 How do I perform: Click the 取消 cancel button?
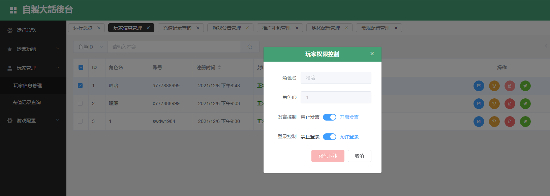(x=359, y=156)
